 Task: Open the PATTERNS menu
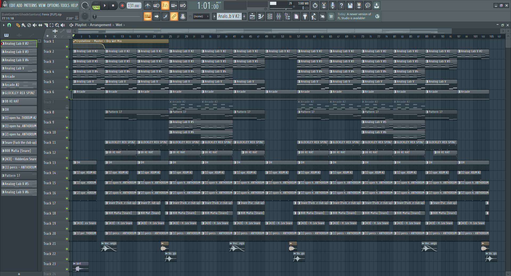coord(30,5)
